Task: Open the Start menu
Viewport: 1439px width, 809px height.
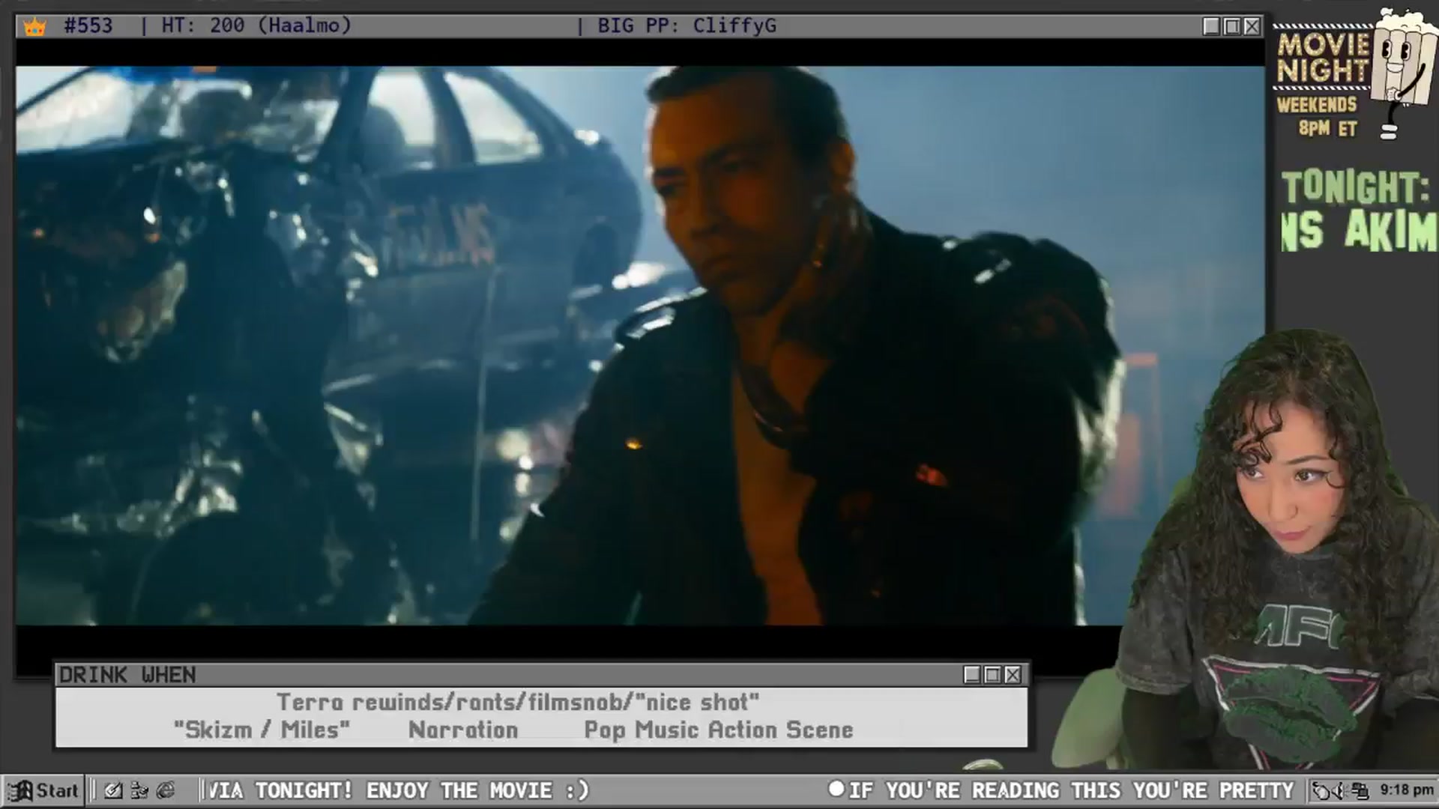Action: point(43,790)
